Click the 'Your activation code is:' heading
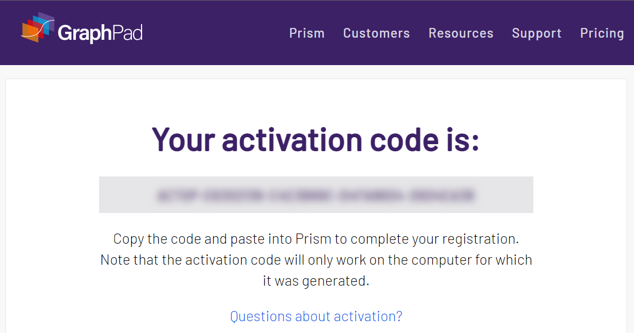This screenshot has height=333, width=634. coord(316,139)
